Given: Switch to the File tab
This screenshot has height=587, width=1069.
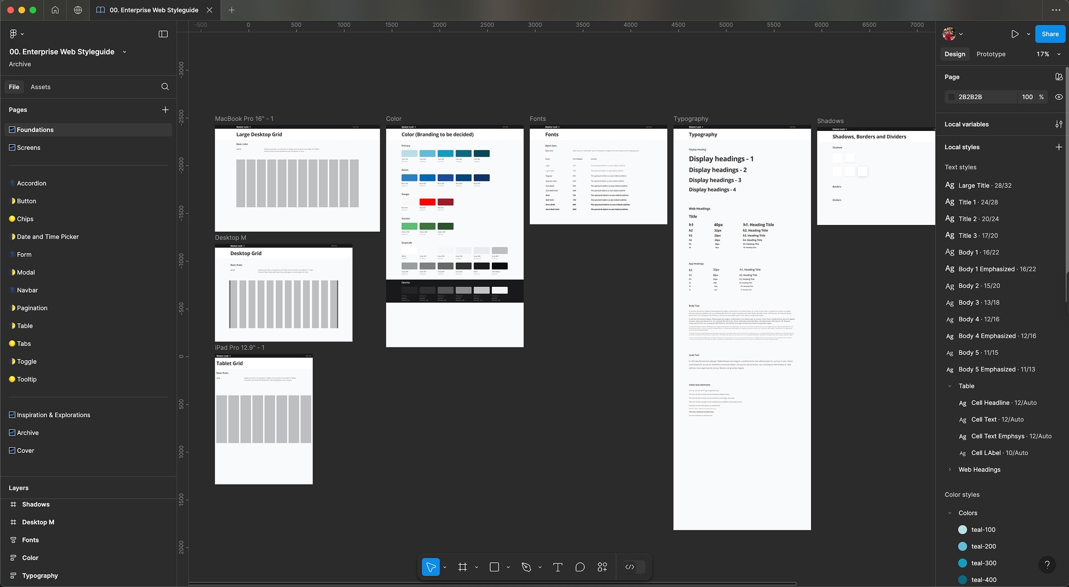Looking at the screenshot, I should tap(14, 87).
